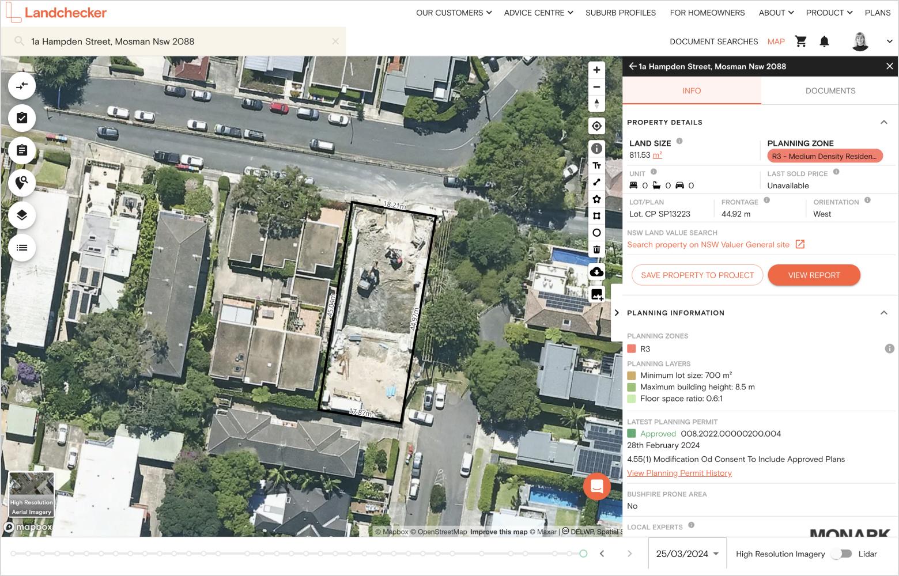This screenshot has width=899, height=576.
Task: Click the Frontage info icon
Action: pyautogui.click(x=766, y=200)
